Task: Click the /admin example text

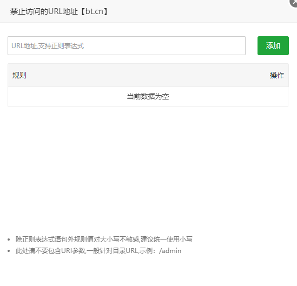Action: pos(170,251)
